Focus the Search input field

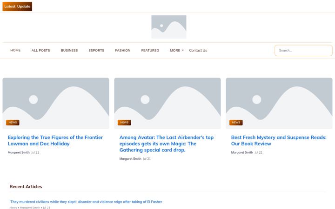pyautogui.click(x=303, y=51)
